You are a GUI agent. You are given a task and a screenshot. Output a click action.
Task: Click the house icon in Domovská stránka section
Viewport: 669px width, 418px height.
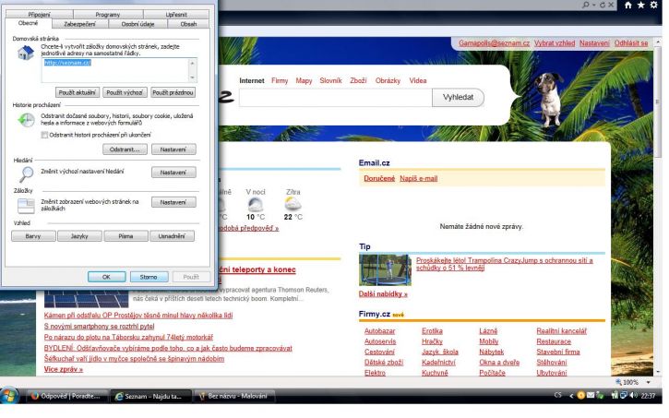[x=26, y=53]
